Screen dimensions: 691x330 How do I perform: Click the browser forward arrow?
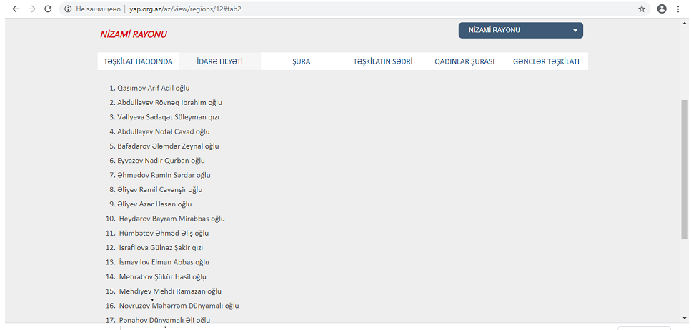pyautogui.click(x=31, y=9)
